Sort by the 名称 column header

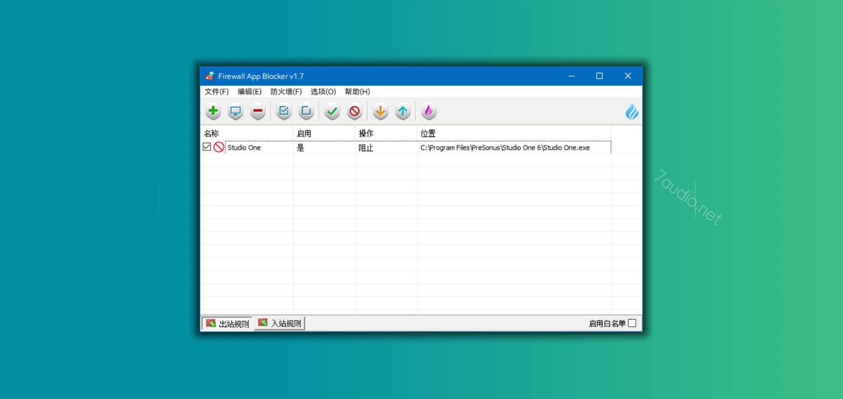point(247,133)
